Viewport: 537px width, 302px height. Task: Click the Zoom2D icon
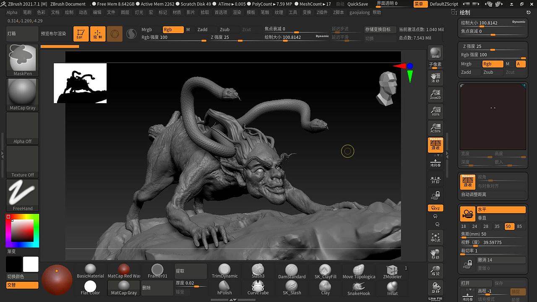[x=435, y=94]
